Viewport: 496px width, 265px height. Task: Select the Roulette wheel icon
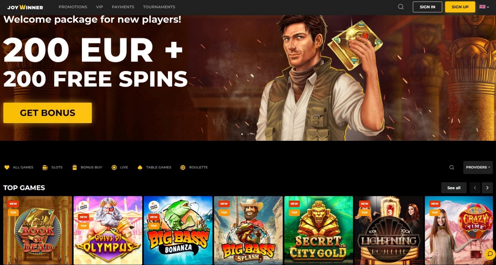[x=183, y=167]
